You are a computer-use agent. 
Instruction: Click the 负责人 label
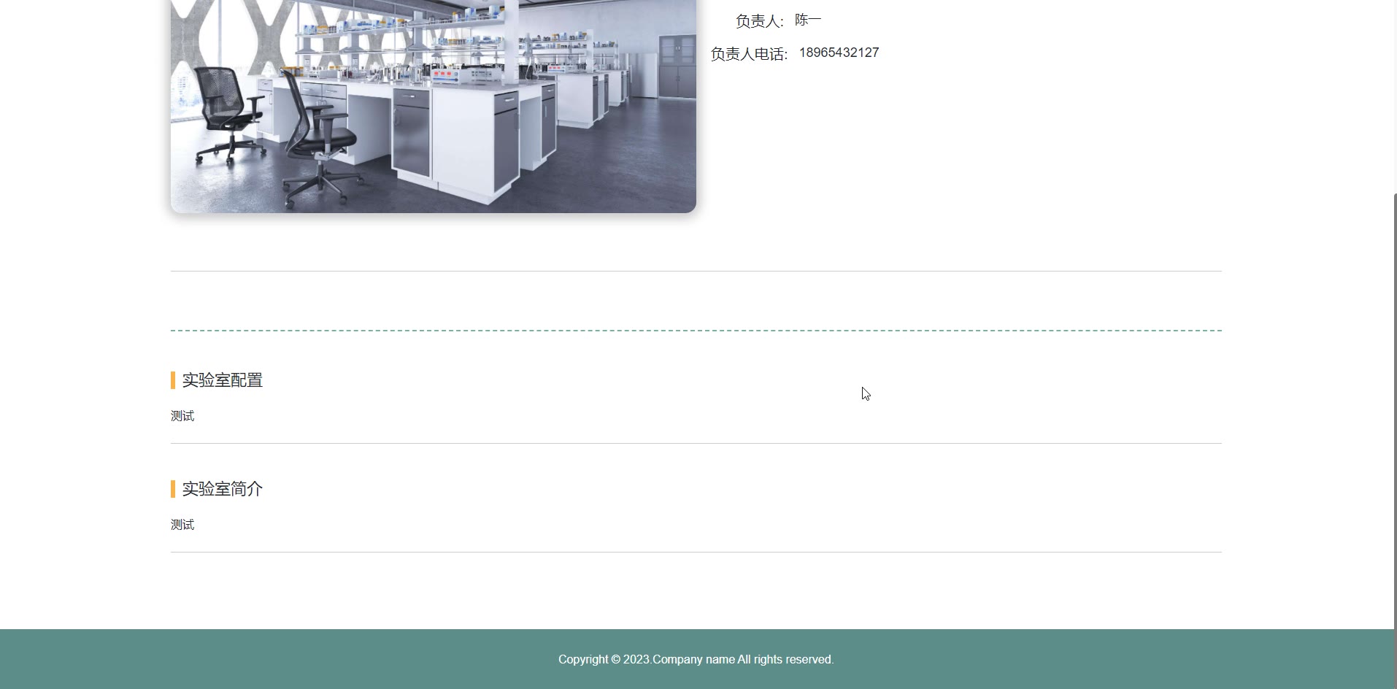[x=760, y=21]
